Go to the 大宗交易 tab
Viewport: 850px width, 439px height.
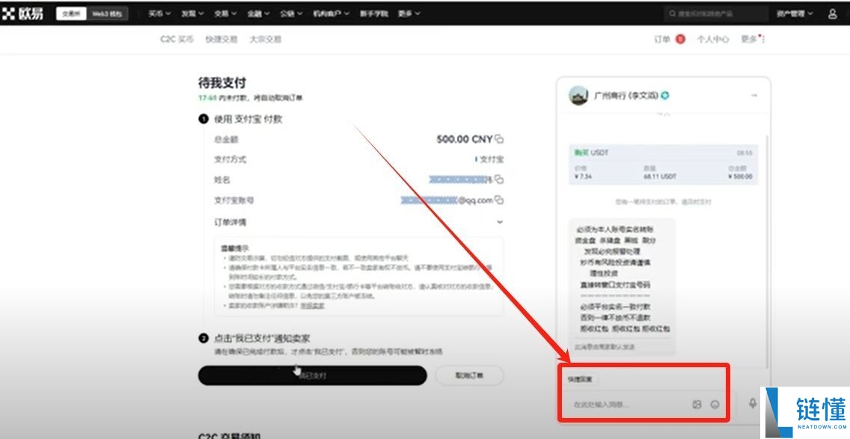(265, 39)
